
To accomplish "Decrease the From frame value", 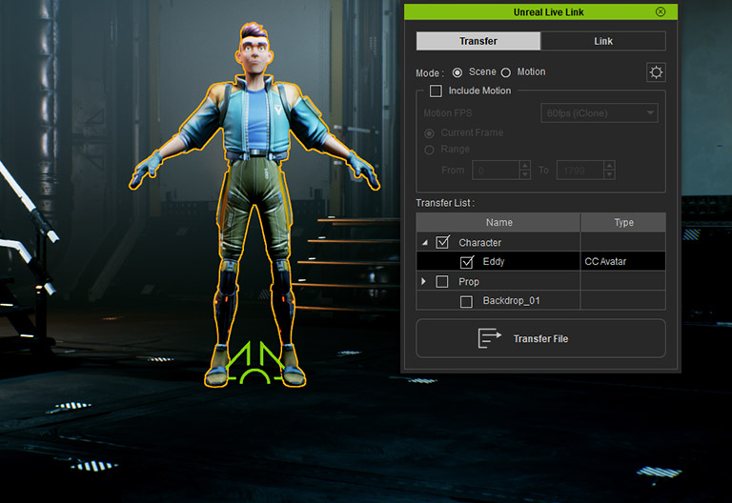I will [x=525, y=175].
